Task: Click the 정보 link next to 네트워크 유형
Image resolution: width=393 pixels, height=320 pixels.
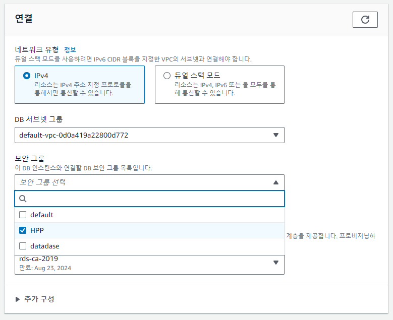Action: click(x=70, y=49)
